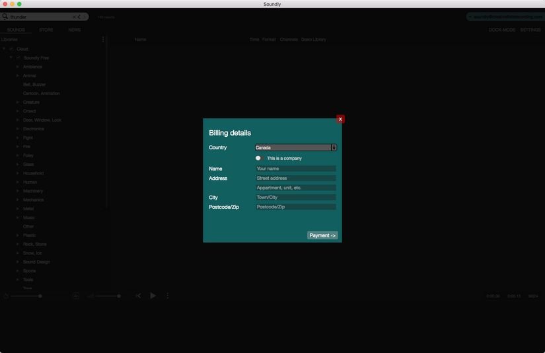Uncheck the Soundly Free checkbox
The height and width of the screenshot is (353, 545).
tap(18, 58)
